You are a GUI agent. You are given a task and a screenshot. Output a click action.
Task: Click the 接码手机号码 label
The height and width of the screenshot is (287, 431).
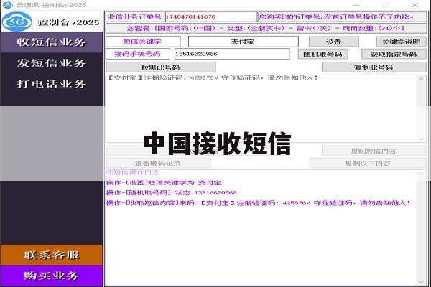pos(137,54)
